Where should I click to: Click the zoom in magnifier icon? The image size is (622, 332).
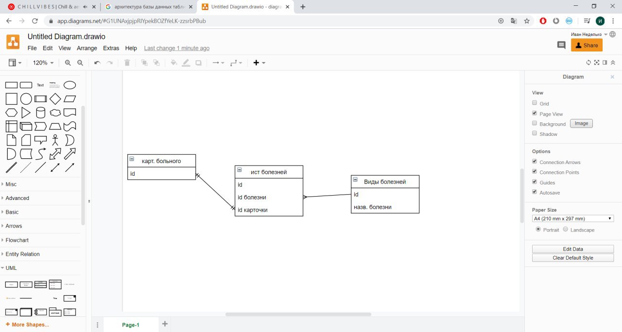(x=68, y=63)
